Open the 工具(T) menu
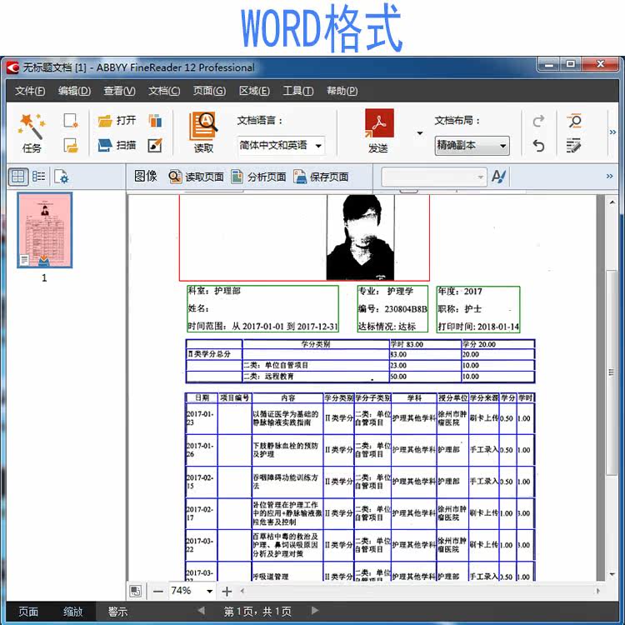 (298, 91)
